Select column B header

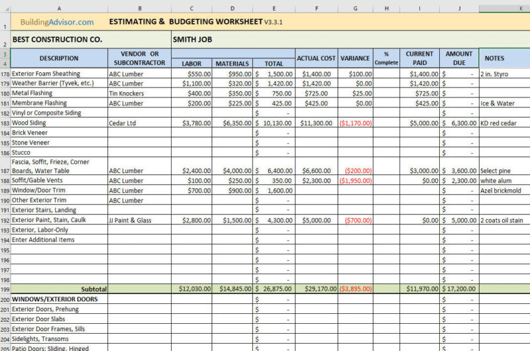[140, 9]
